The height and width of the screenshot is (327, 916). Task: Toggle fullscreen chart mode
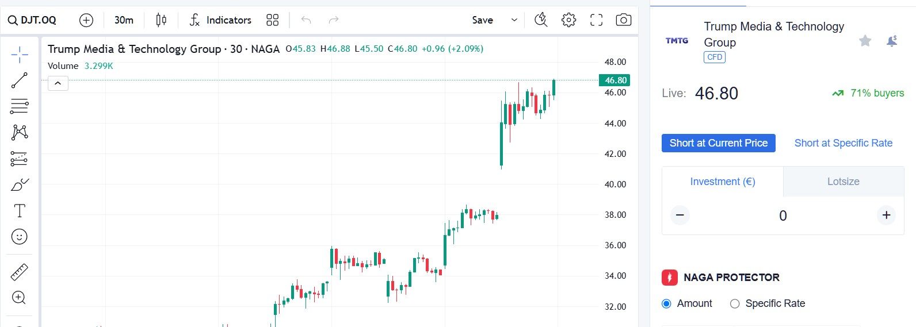(x=596, y=20)
